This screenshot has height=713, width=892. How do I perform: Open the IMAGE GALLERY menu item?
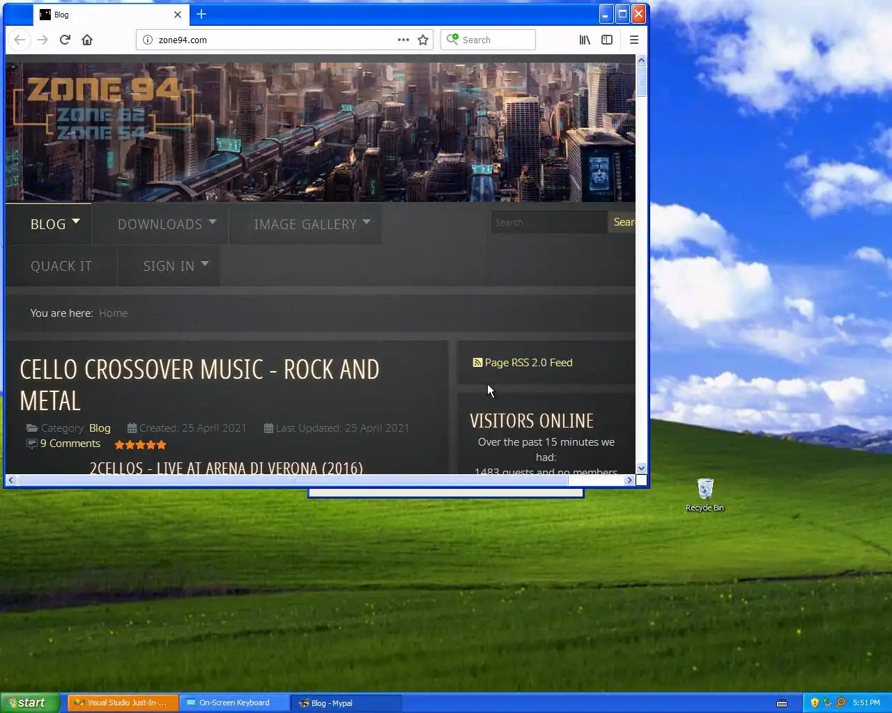tap(305, 224)
